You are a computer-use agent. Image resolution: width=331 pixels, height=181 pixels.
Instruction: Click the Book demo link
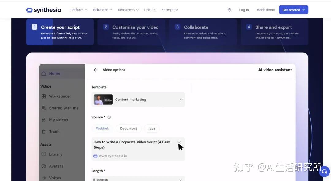(x=266, y=10)
